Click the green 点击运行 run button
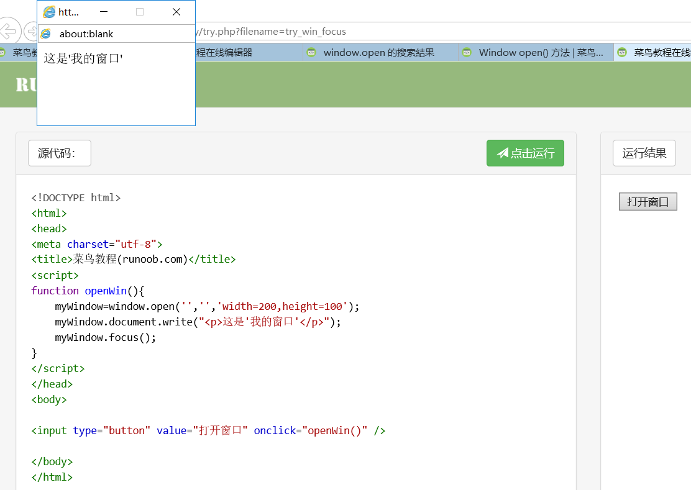 pos(525,153)
